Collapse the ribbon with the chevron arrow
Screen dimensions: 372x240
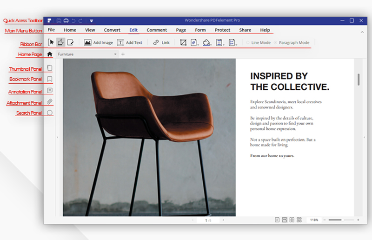click(x=362, y=32)
